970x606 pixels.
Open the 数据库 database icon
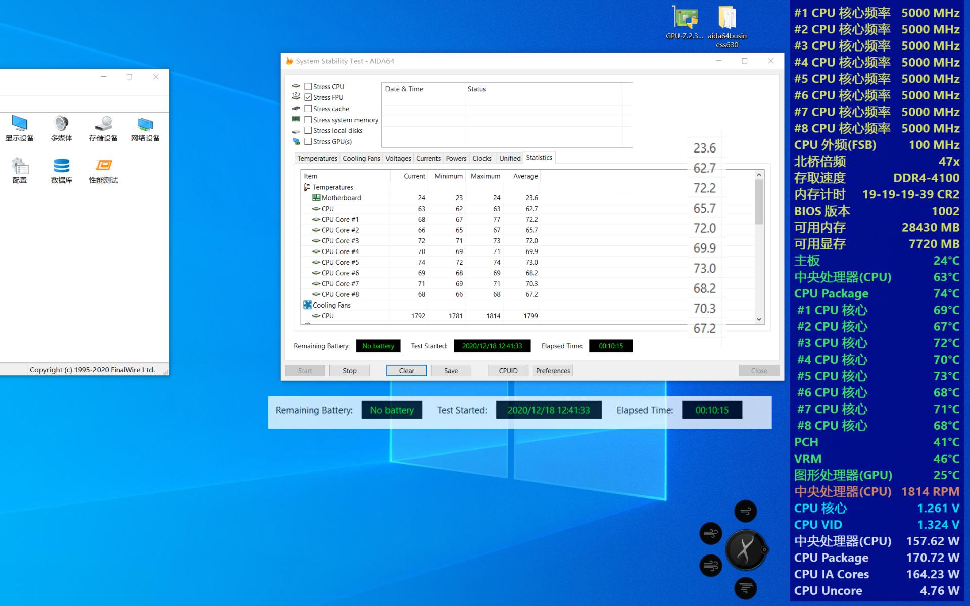pos(61,171)
